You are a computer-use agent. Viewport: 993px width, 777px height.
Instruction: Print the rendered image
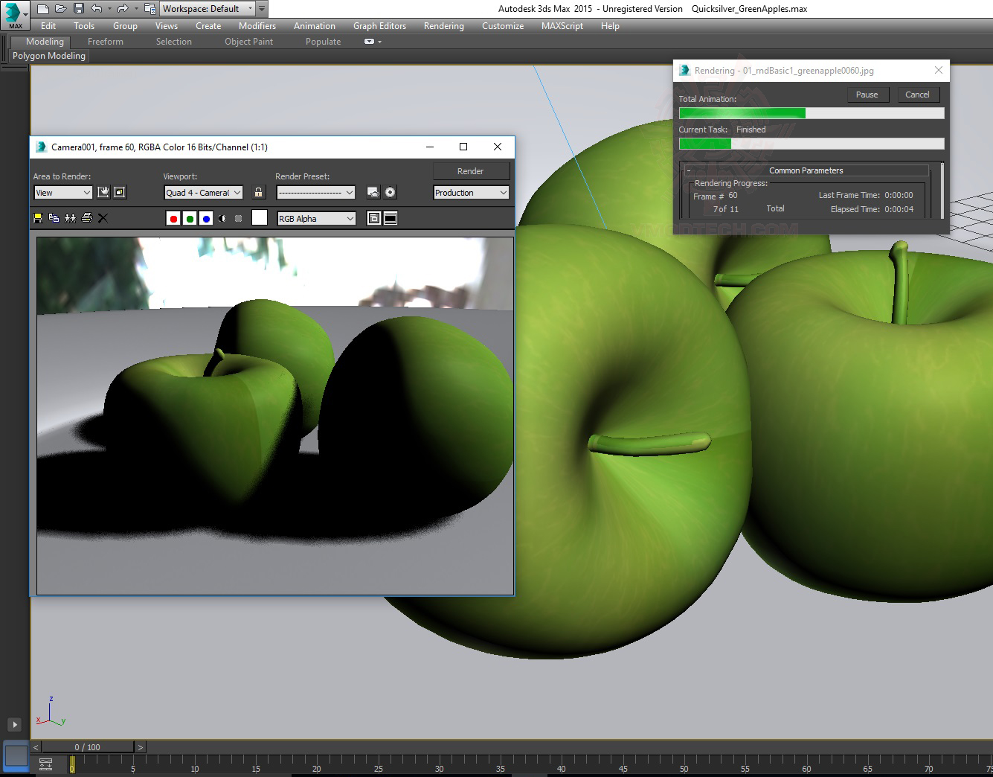click(x=86, y=218)
